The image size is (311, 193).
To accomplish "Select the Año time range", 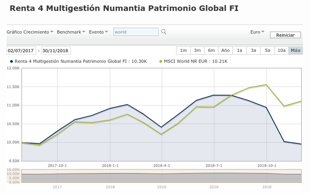I will click(x=225, y=50).
